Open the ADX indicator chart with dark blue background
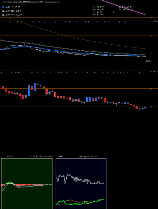158x209 pixels. [x=81, y=184]
